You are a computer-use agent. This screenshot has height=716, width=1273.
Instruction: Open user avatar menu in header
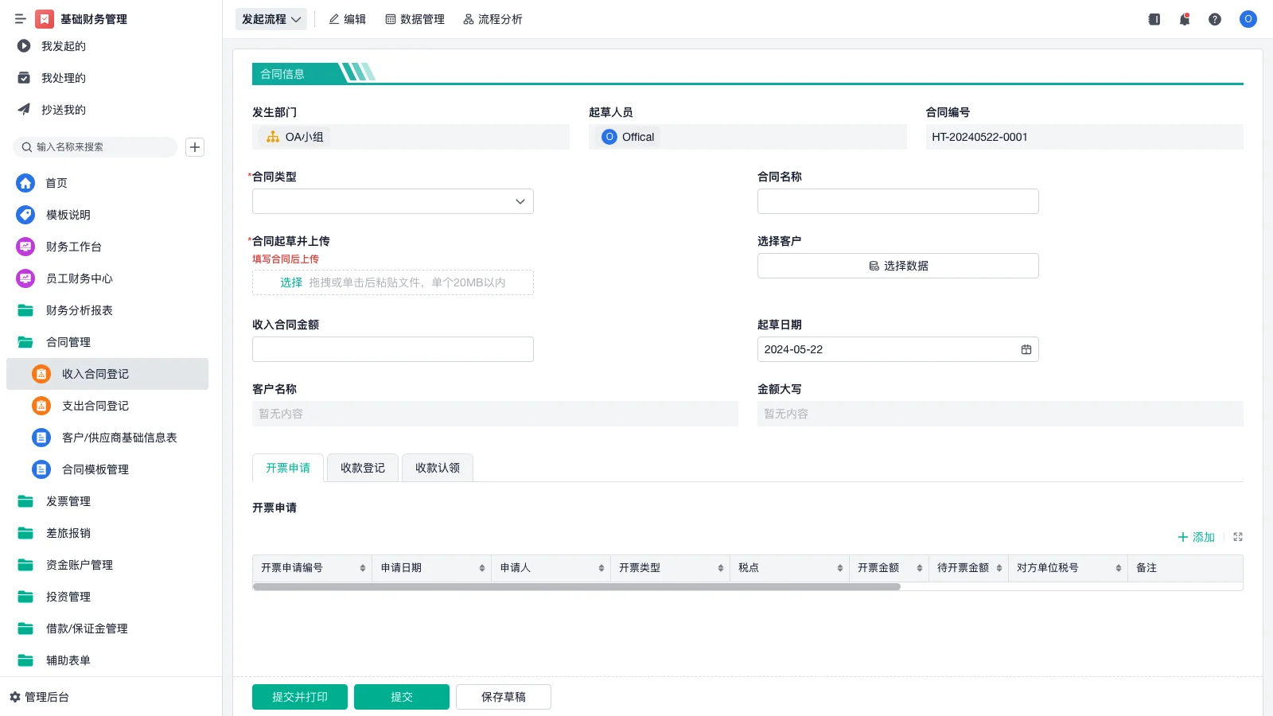[1248, 19]
